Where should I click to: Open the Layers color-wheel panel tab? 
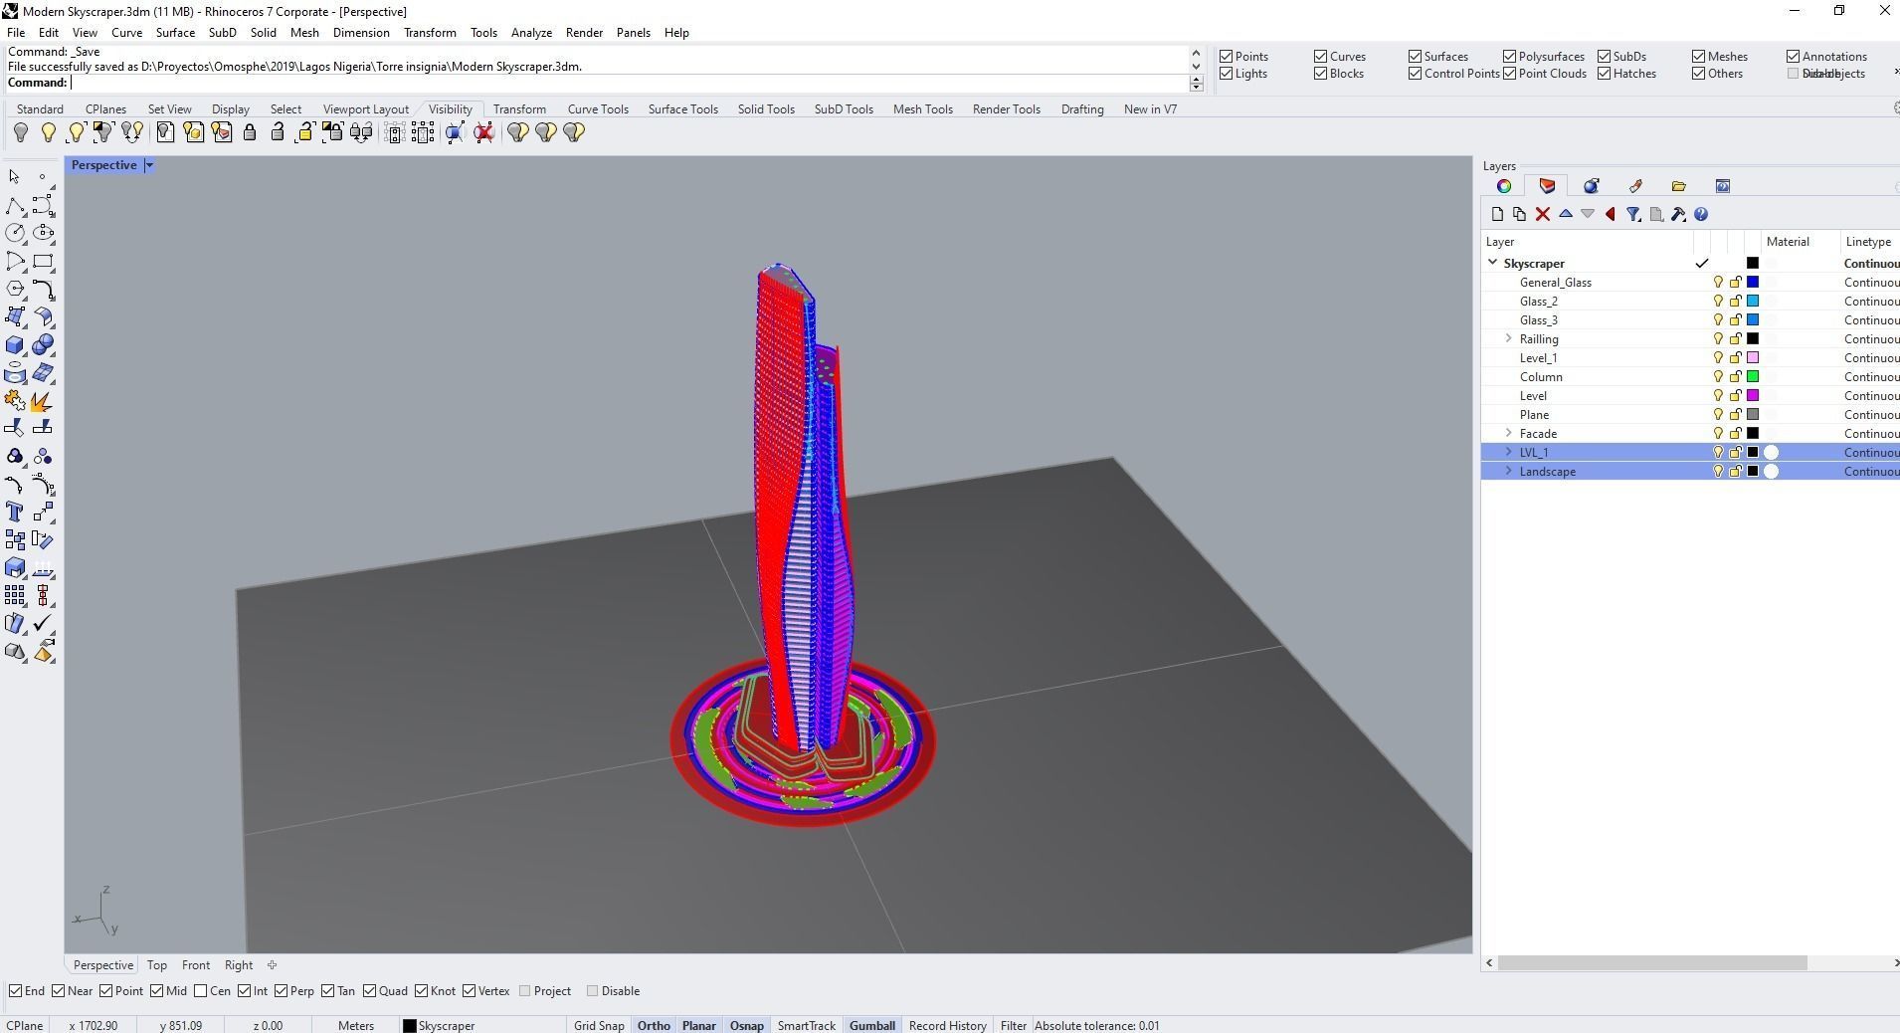tap(1504, 186)
